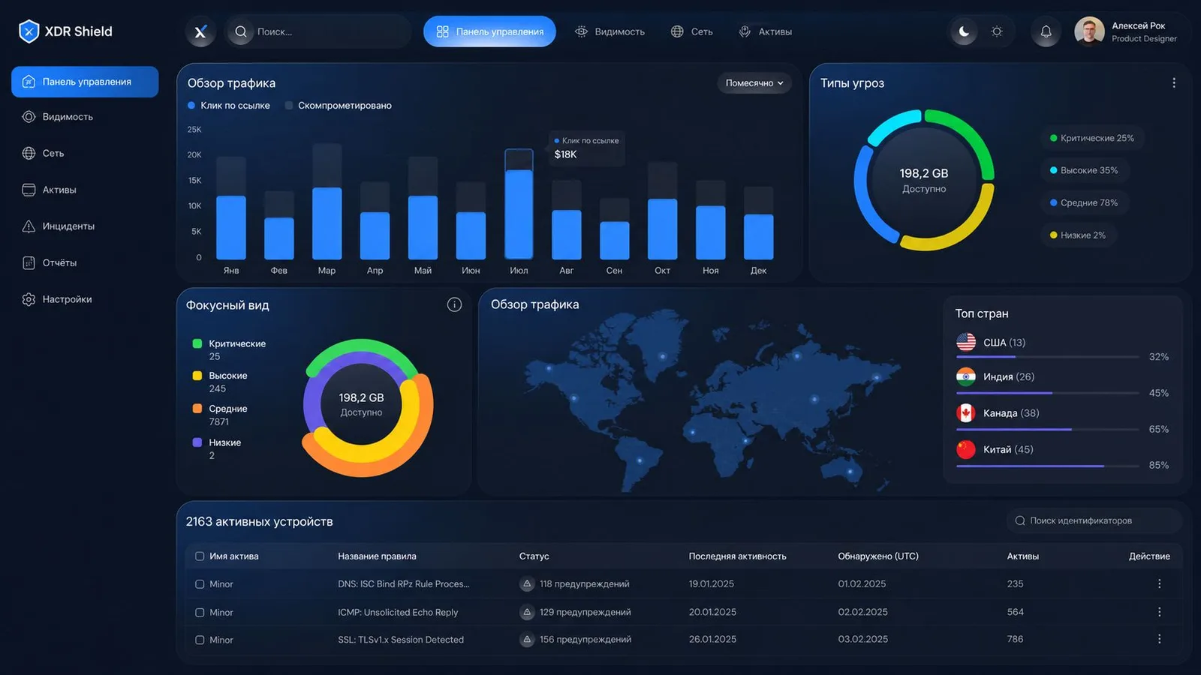The width and height of the screenshot is (1201, 675).
Task: Click the Отчёты sidebar icon
Action: (29, 262)
